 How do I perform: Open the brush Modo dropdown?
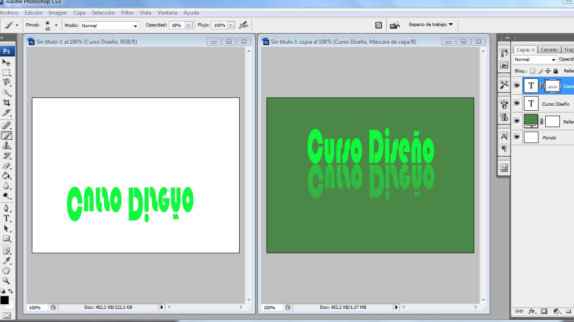point(109,26)
